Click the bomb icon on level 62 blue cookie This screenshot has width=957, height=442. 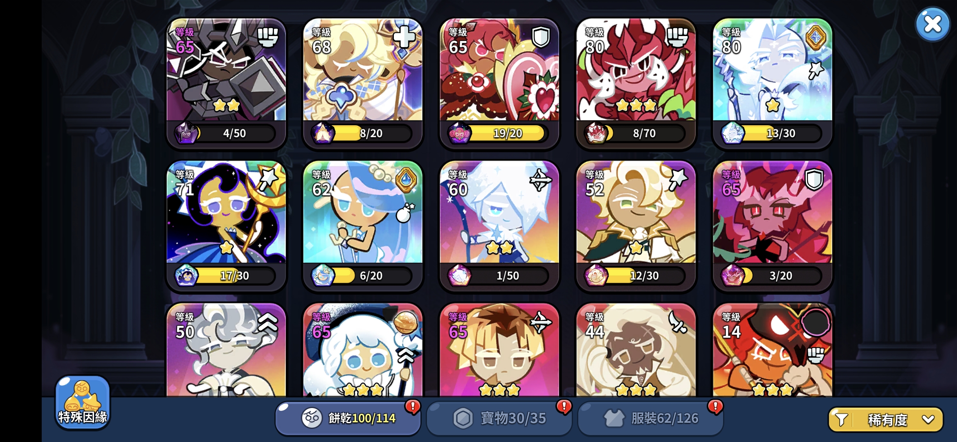[x=405, y=213]
